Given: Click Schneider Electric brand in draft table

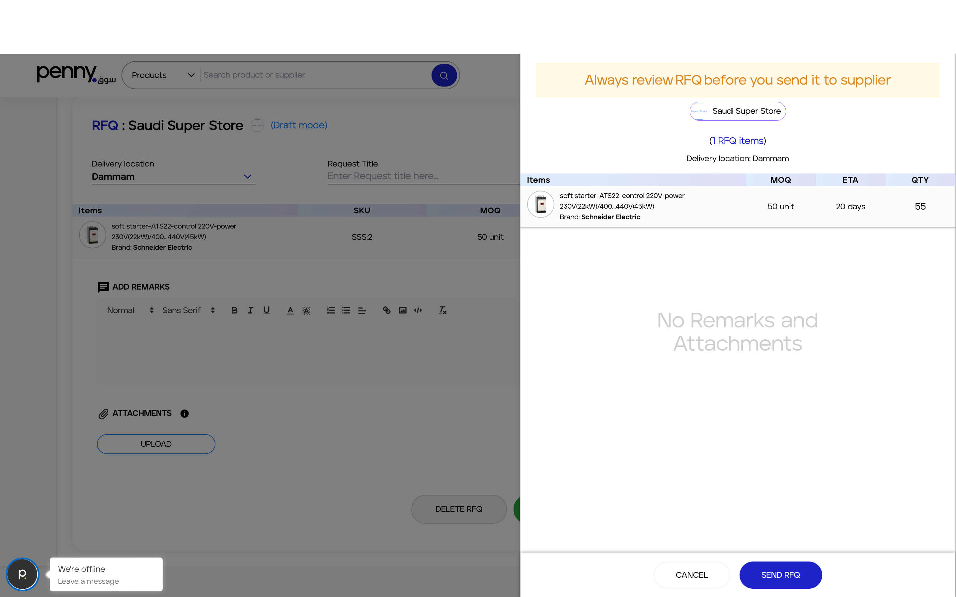Looking at the screenshot, I should point(162,247).
